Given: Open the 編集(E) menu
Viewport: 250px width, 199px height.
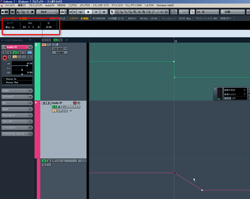Looking at the screenshot, I should (x=22, y=5).
